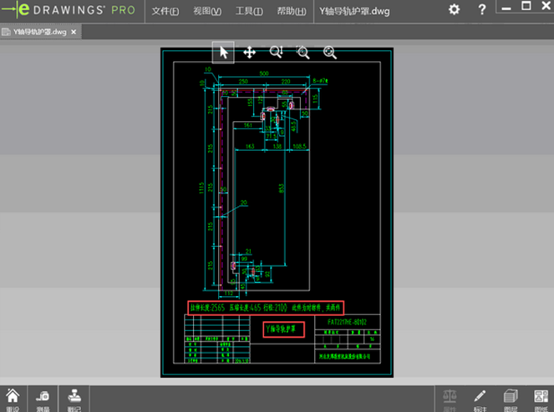Expand the 帮助(H) menu
Image resolution: width=554 pixels, height=412 pixels.
tap(290, 11)
